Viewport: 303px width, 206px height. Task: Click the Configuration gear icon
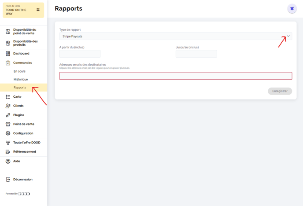tap(8, 133)
